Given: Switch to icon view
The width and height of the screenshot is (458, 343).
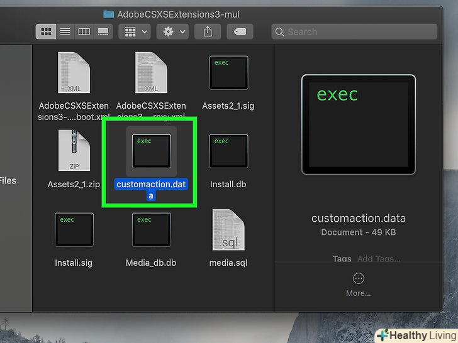Looking at the screenshot, I should tap(46, 31).
